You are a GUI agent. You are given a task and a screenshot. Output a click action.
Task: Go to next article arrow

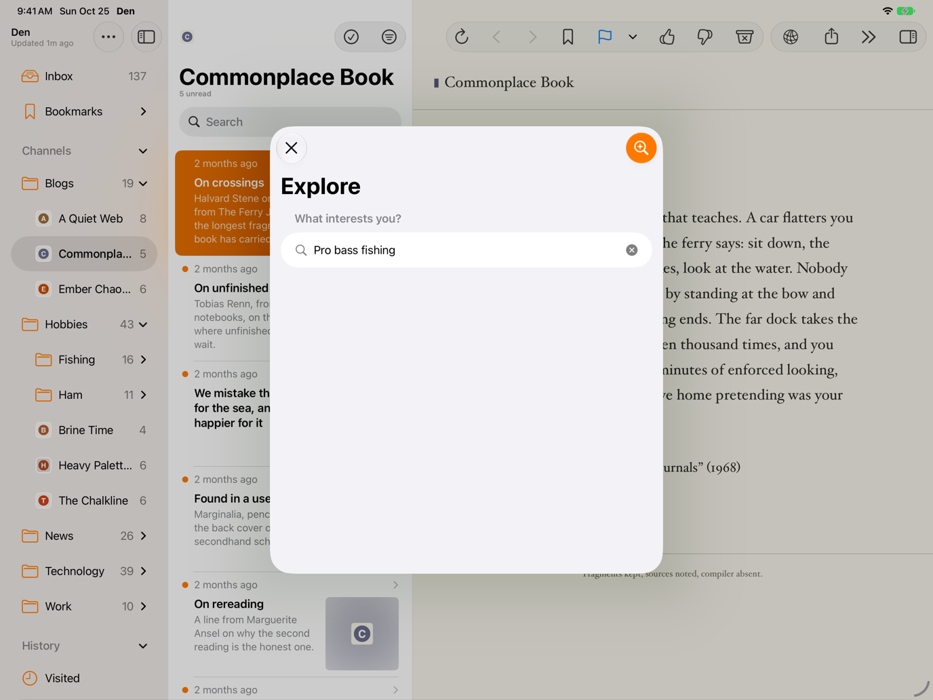tap(532, 37)
